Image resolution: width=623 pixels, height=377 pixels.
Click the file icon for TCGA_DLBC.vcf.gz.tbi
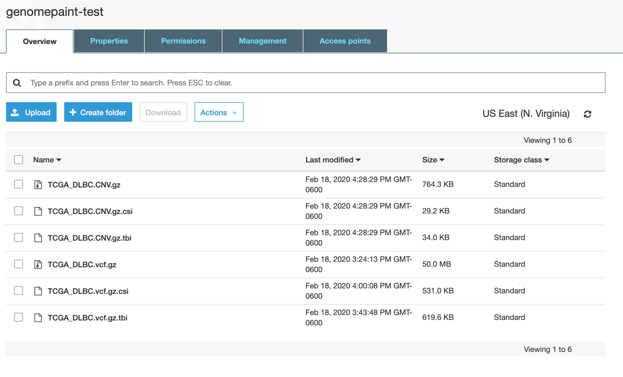coord(38,318)
